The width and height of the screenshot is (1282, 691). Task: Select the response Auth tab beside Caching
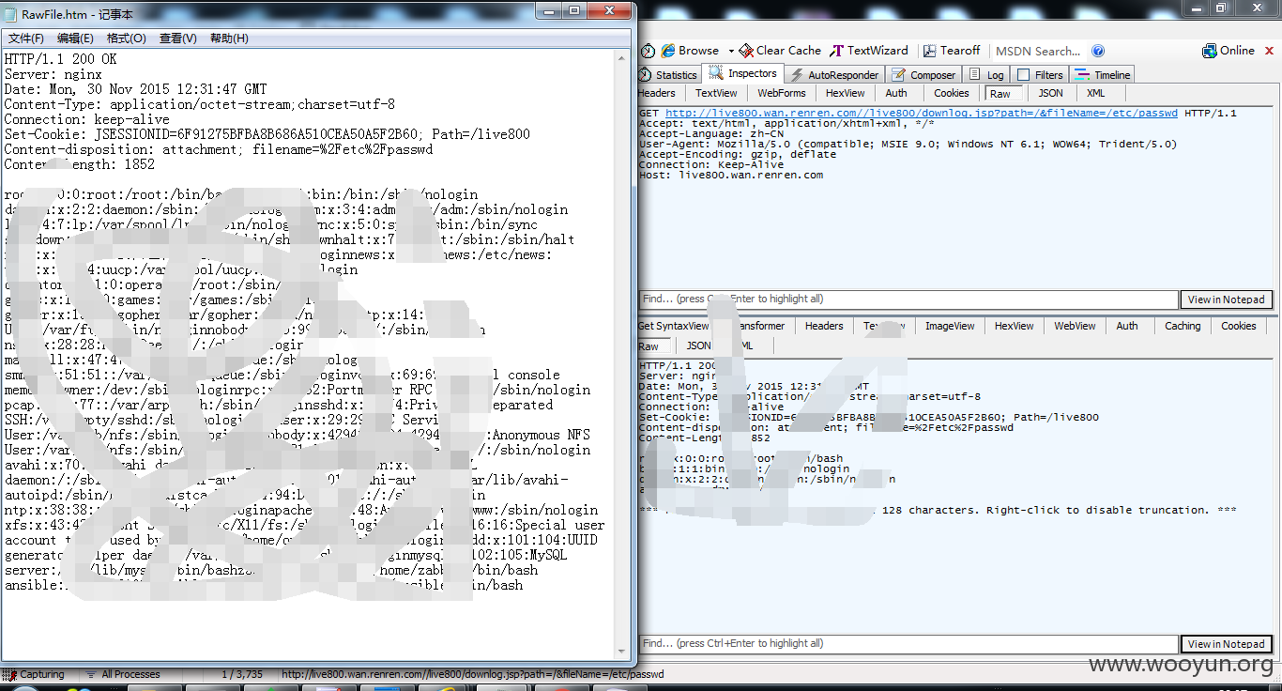(x=1127, y=326)
